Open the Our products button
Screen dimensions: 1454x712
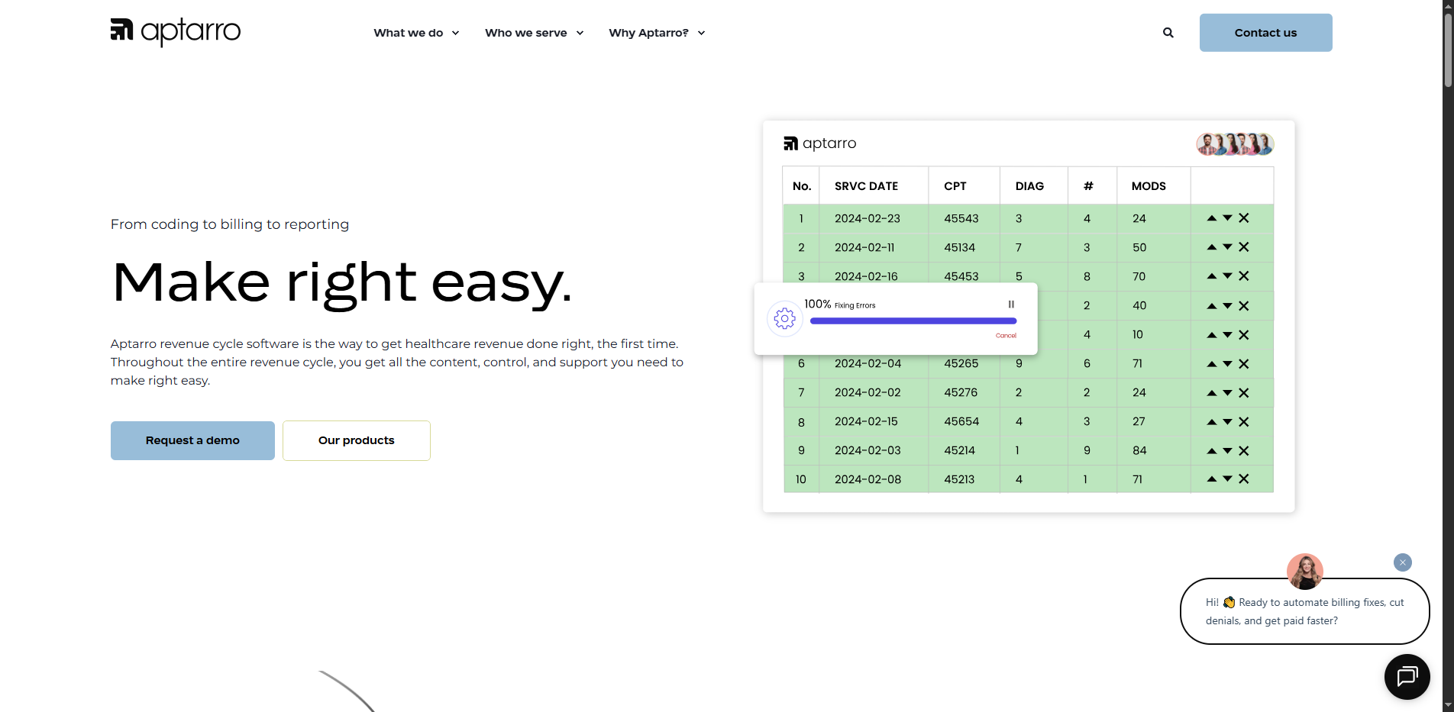pyautogui.click(x=357, y=440)
